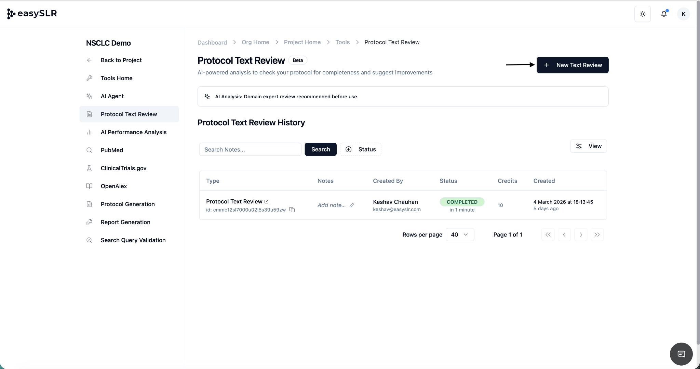700x369 pixels.
Task: Go to the next page arrow
Action: (x=581, y=235)
